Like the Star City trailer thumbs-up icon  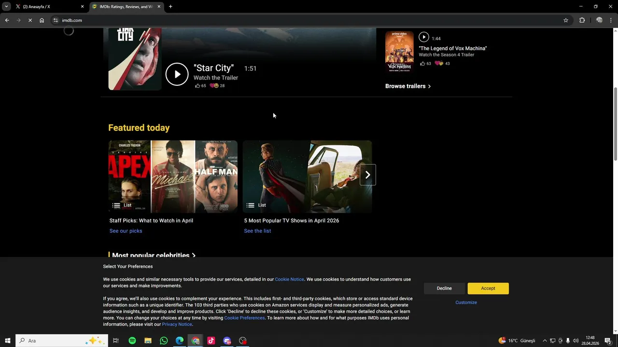[197, 86]
